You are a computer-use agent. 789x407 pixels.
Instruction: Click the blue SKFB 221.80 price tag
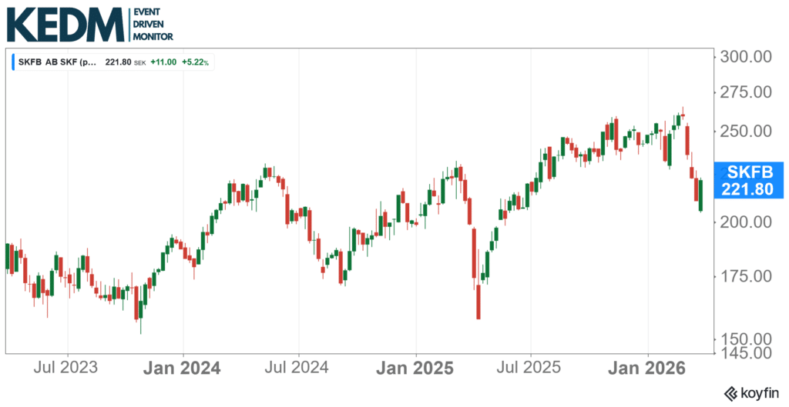pyautogui.click(x=748, y=181)
